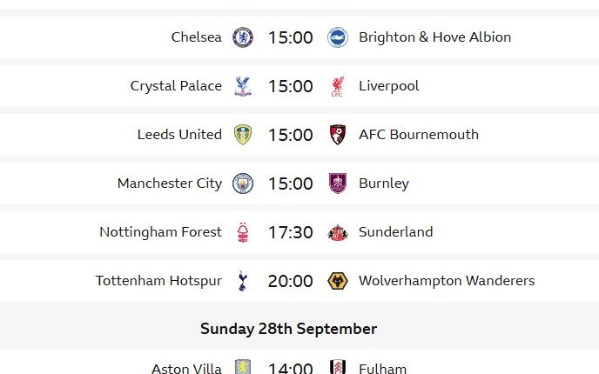Click the Liverpool club crest
The image size is (599, 374).
[337, 86]
